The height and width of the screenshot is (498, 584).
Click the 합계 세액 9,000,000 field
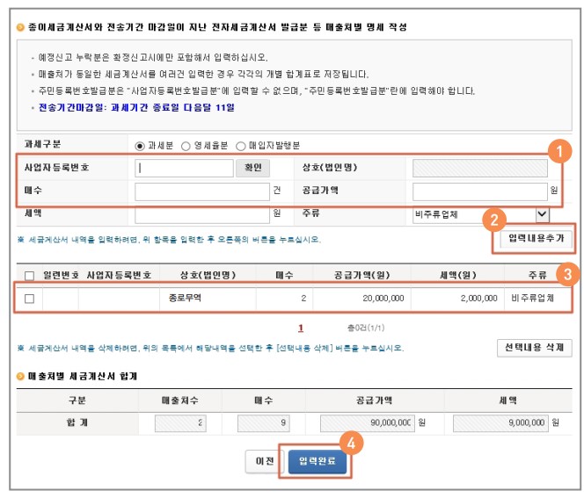500,423
